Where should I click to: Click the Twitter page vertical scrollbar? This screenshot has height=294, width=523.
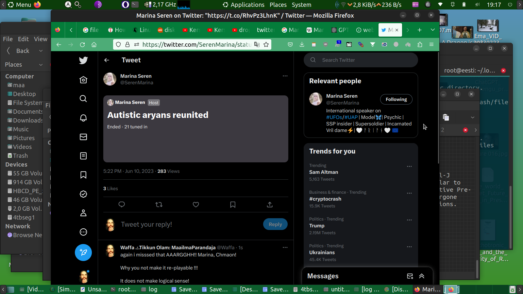(438, 108)
